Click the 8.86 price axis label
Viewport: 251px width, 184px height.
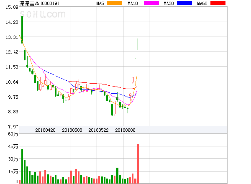pyautogui.click(x=13, y=112)
